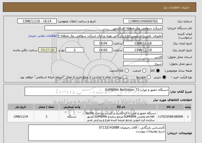This screenshot has height=143, width=202.
Task: Click the product name cell mentioning bio lite net
Action: [x=121, y=116]
